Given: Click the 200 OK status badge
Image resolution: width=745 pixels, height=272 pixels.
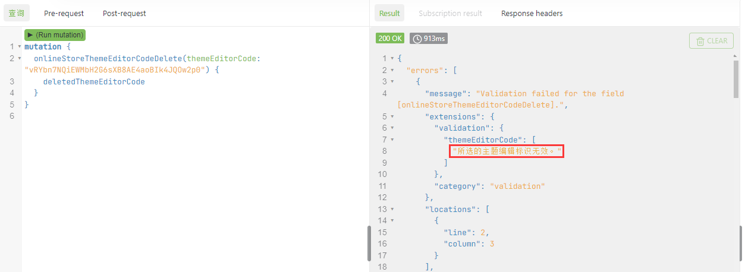Looking at the screenshot, I should [390, 39].
